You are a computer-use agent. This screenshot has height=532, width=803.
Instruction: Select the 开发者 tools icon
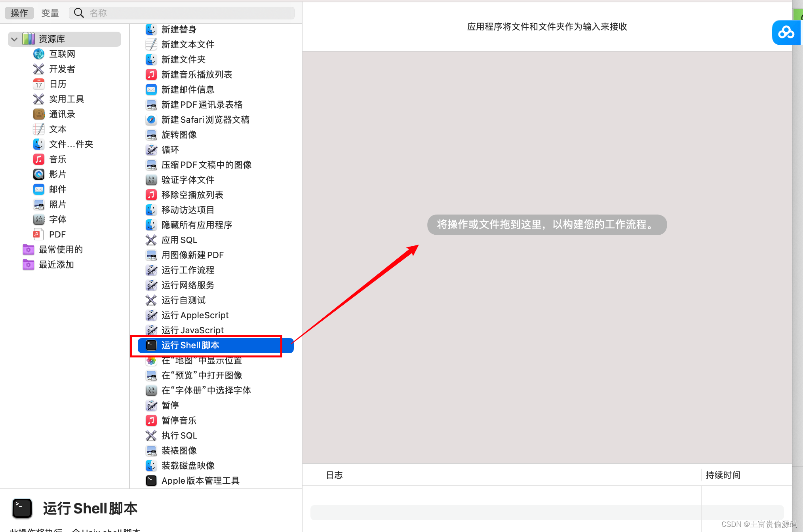[39, 69]
